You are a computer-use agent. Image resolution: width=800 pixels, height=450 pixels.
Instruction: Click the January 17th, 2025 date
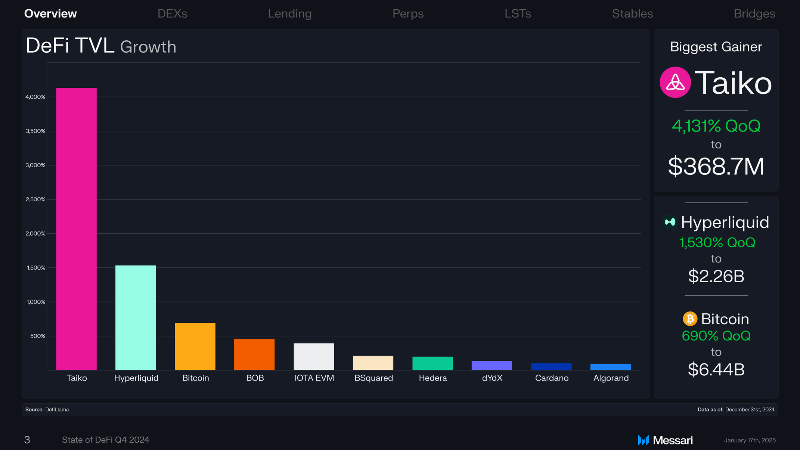pyautogui.click(x=750, y=440)
